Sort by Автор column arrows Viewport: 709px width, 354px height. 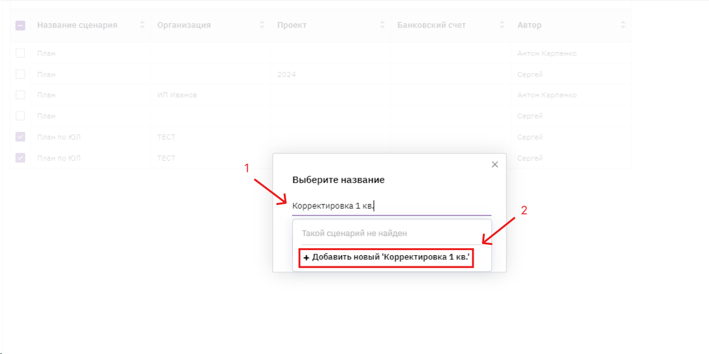point(623,25)
